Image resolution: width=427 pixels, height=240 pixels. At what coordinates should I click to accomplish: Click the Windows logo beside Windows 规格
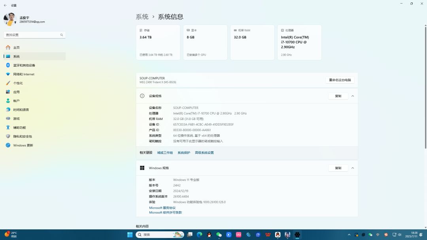pyautogui.click(x=142, y=168)
